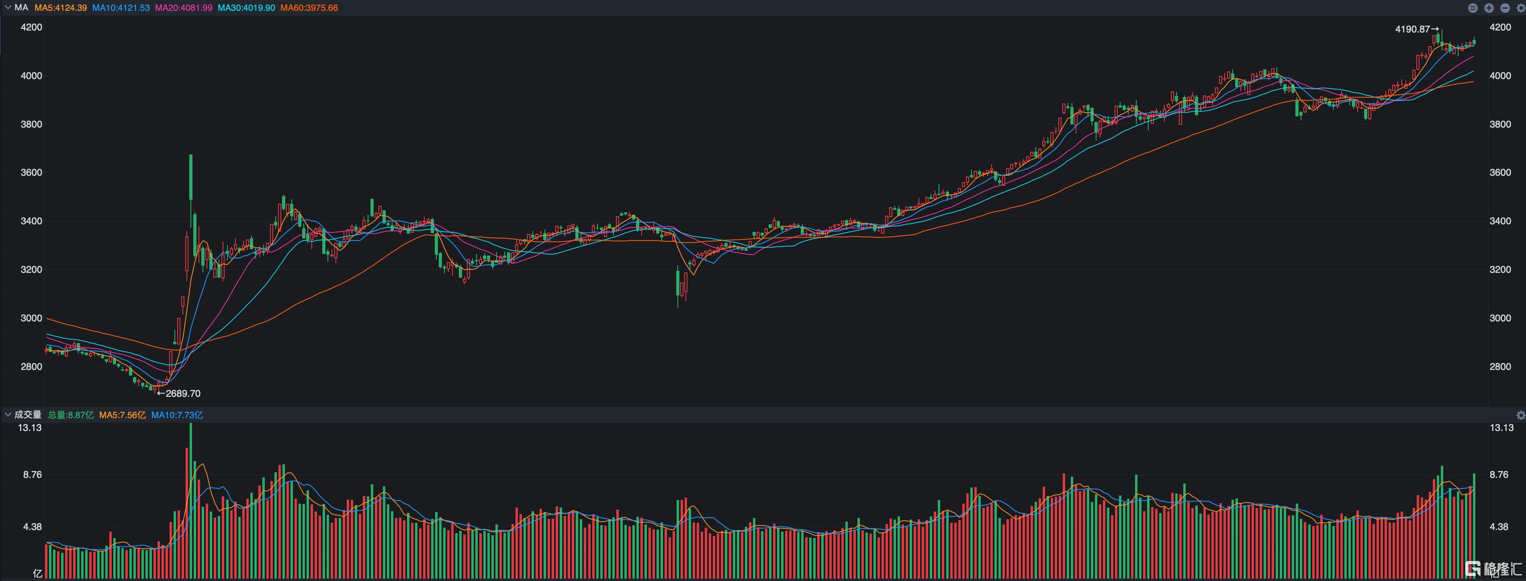The width and height of the screenshot is (1526, 581).
Task: Click the 3600 label on right price axis
Action: tap(1500, 173)
